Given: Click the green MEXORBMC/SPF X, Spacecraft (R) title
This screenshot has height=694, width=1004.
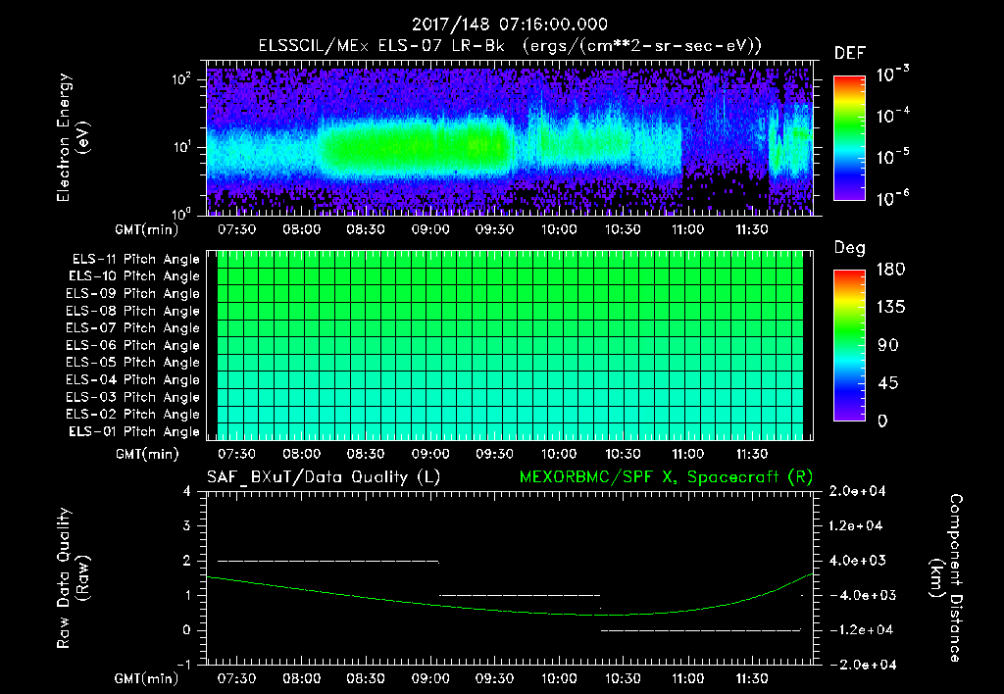Looking at the screenshot, I should coord(666,477).
